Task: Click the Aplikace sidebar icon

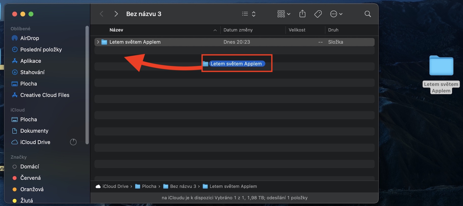Action: tap(15, 61)
